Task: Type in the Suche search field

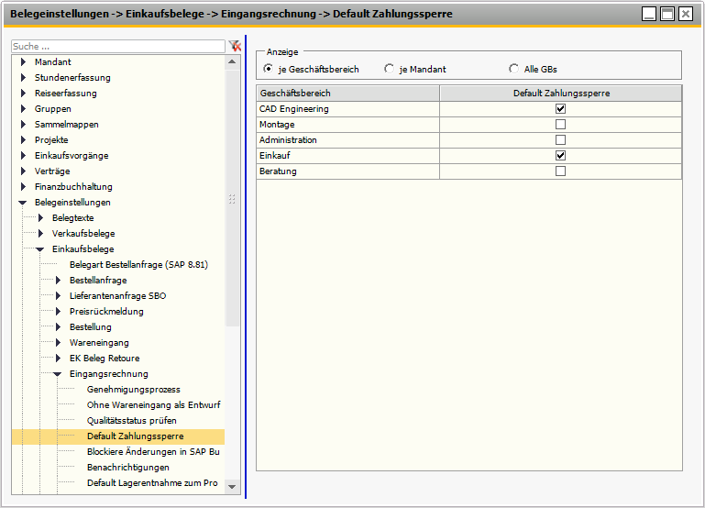Action: [x=117, y=46]
